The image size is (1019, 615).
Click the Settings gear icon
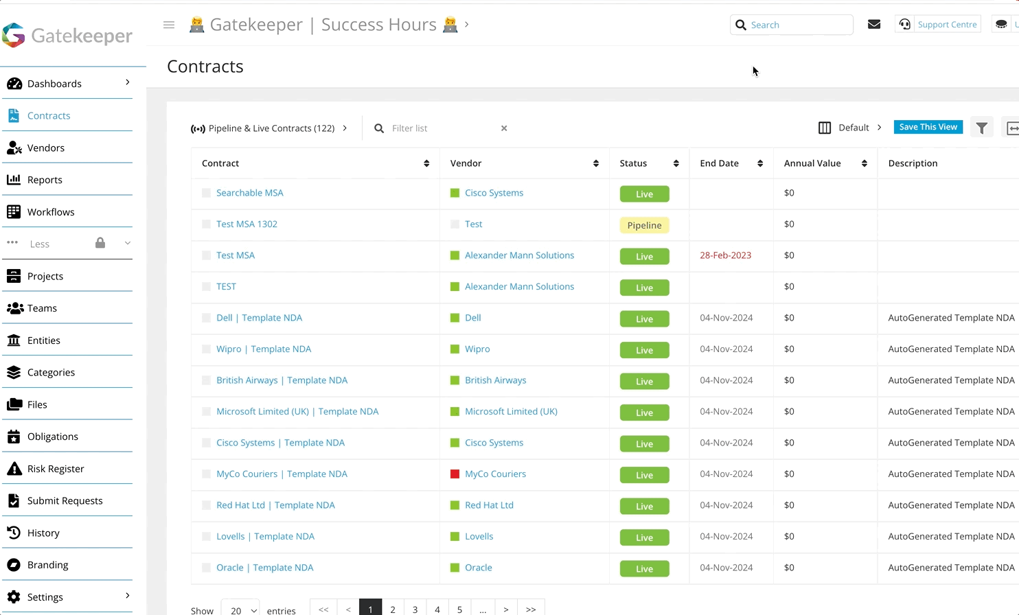click(14, 597)
